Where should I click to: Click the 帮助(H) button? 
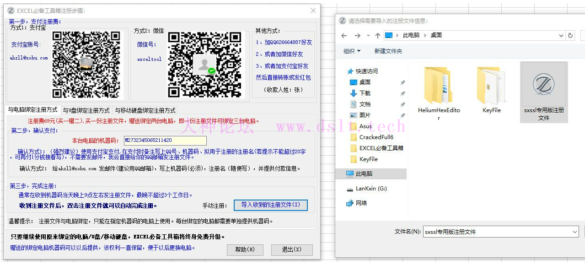[x=245, y=250]
